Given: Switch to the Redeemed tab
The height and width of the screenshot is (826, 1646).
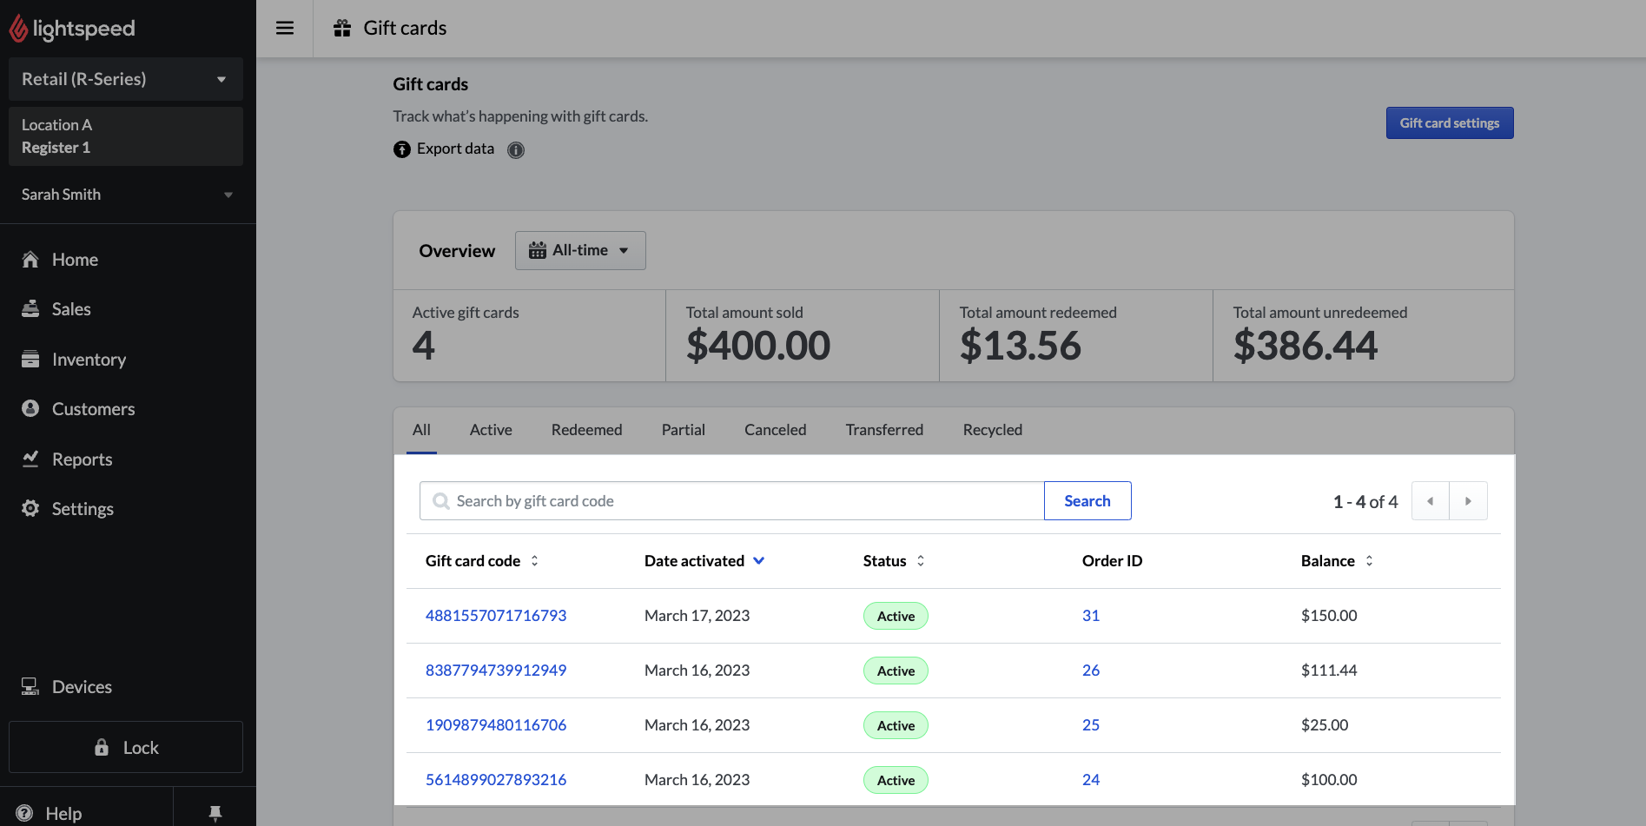Looking at the screenshot, I should point(587,430).
